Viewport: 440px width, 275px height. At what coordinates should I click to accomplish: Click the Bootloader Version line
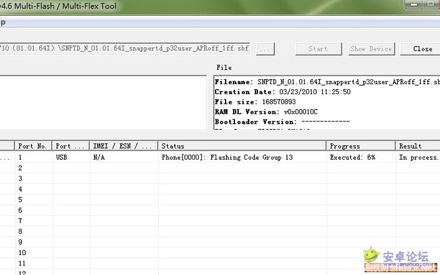pyautogui.click(x=282, y=122)
